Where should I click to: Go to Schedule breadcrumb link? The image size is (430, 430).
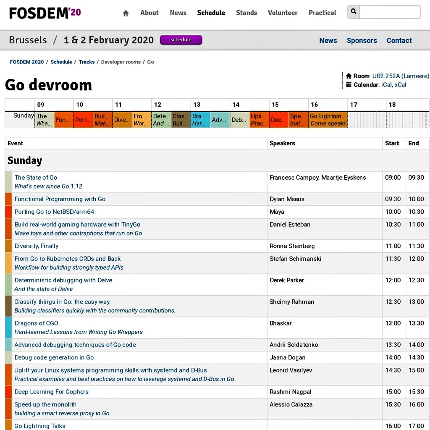[x=61, y=62]
